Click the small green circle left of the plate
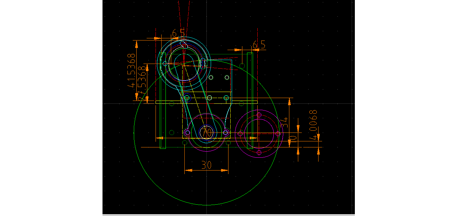The height and width of the screenshot is (216, 457). click(172, 103)
